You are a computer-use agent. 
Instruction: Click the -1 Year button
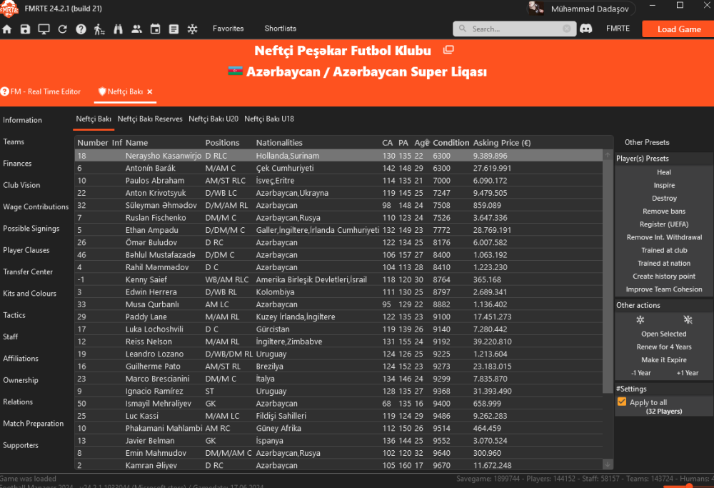click(x=640, y=373)
